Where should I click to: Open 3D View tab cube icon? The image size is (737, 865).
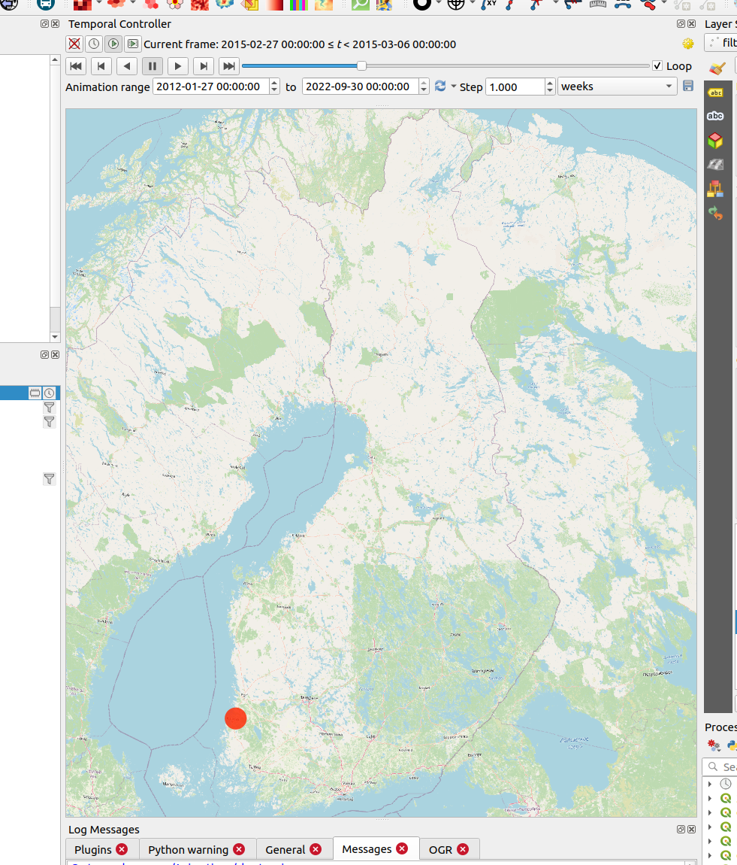[715, 140]
